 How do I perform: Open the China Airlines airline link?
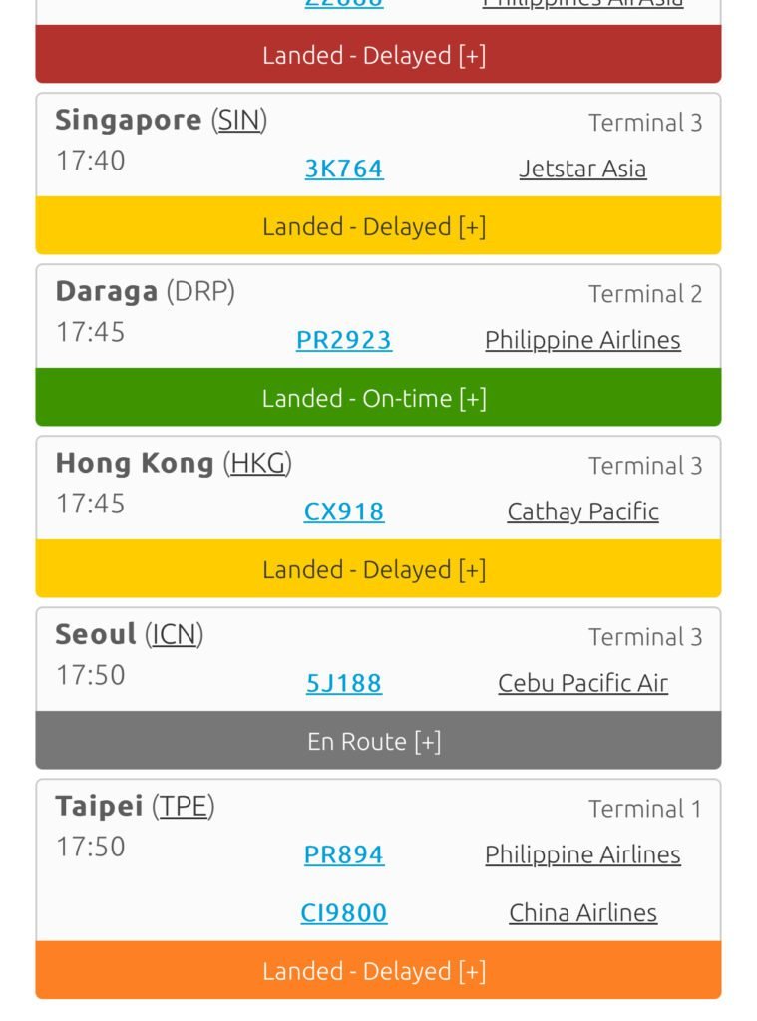click(x=582, y=912)
